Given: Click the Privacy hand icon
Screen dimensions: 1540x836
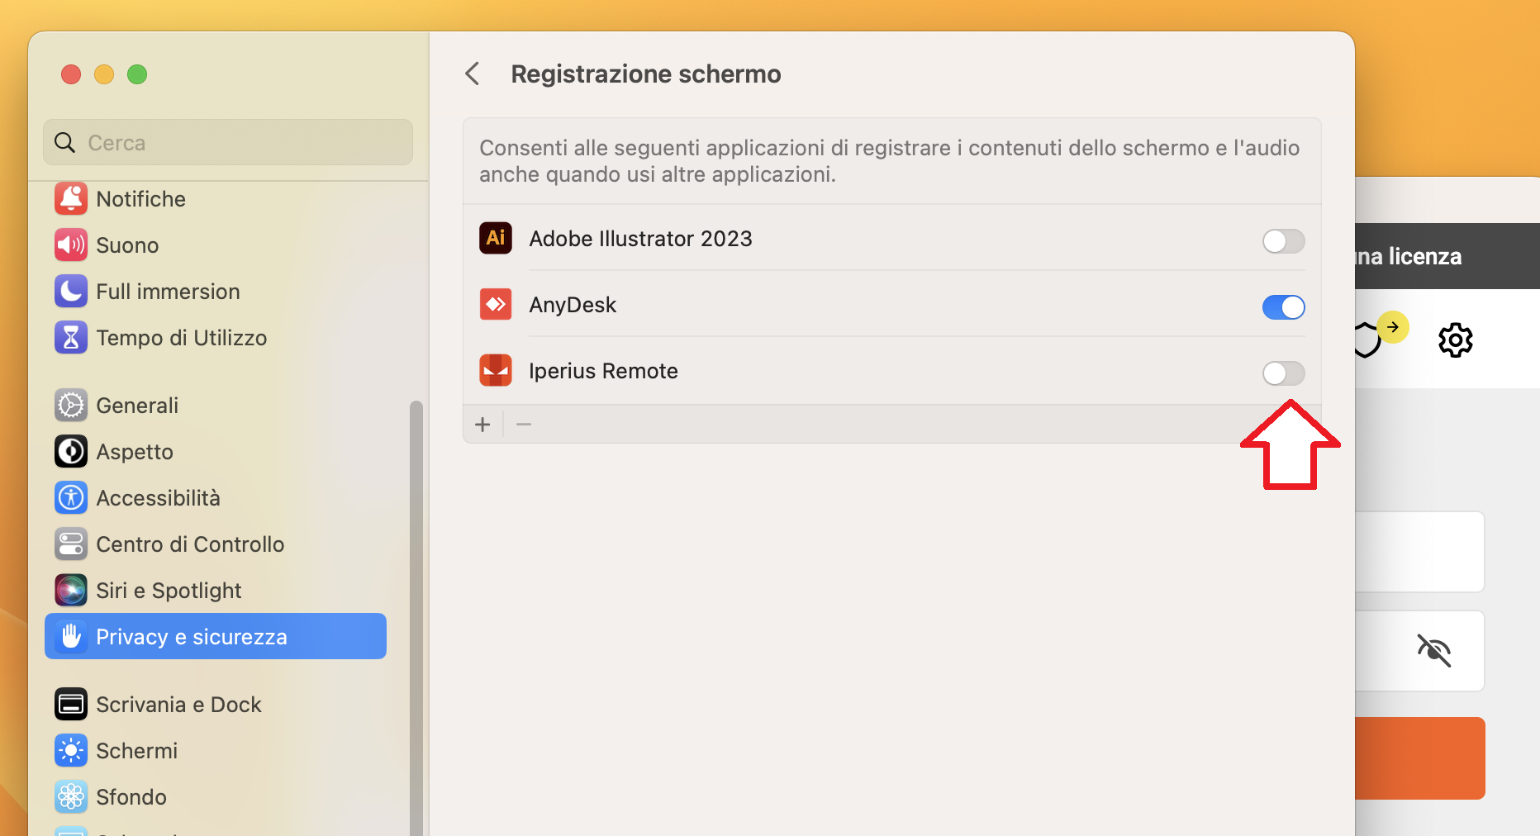Looking at the screenshot, I should 71,636.
